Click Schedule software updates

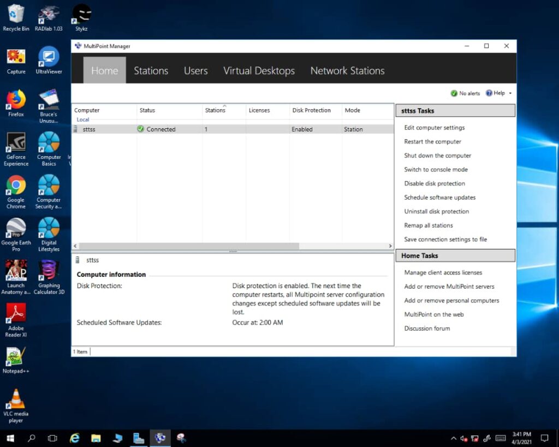coord(439,197)
